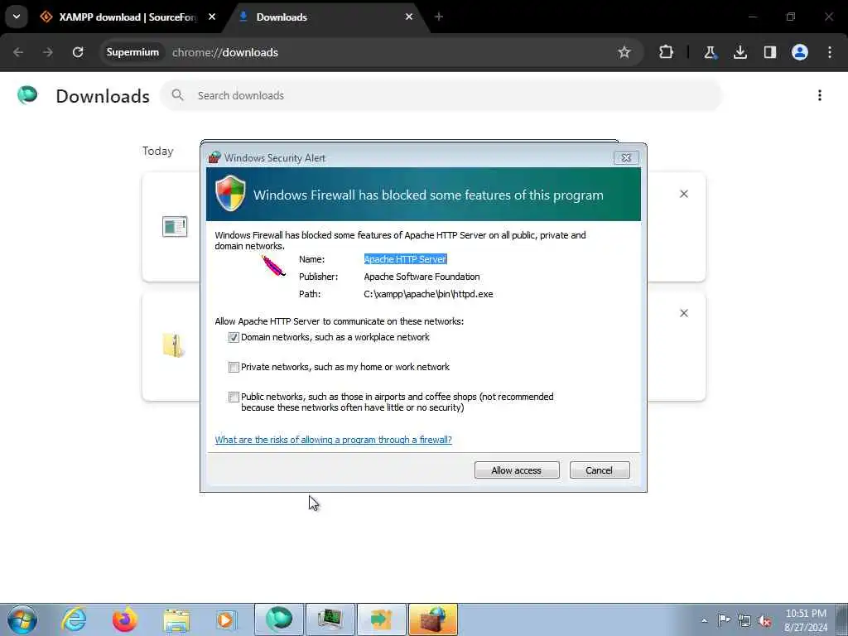Open Downloads page more actions menu
This screenshot has width=848, height=636.
click(820, 96)
